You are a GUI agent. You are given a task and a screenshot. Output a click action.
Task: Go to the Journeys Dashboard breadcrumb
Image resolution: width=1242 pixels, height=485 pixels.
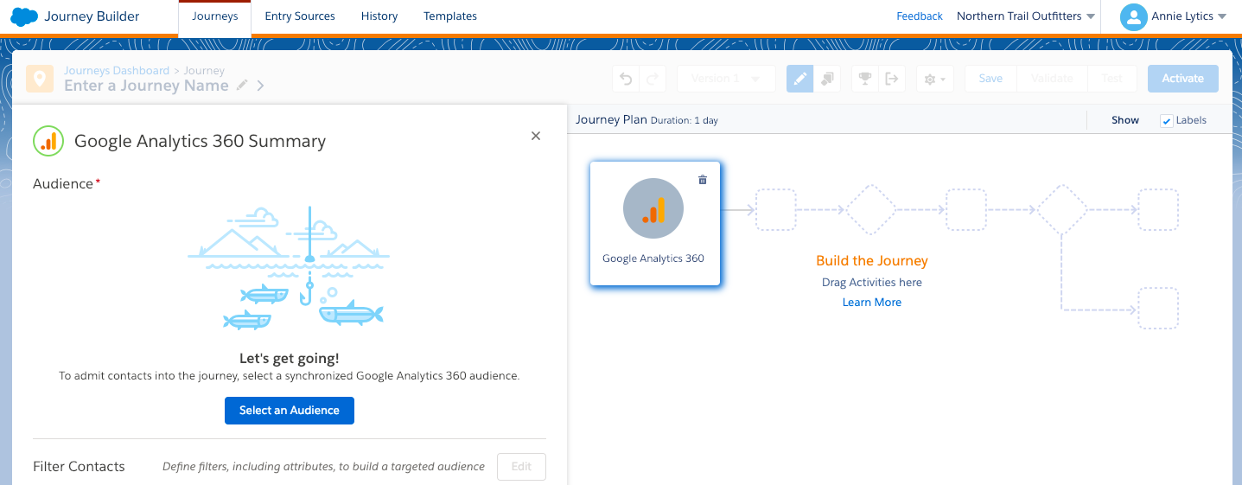point(117,71)
